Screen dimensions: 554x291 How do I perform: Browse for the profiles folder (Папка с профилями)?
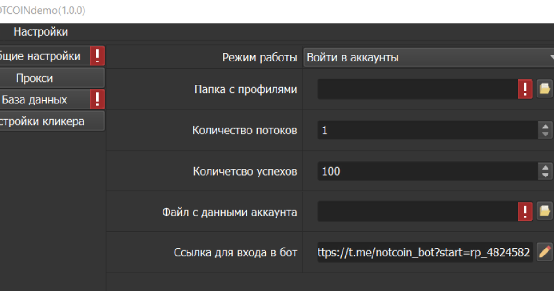(x=545, y=89)
